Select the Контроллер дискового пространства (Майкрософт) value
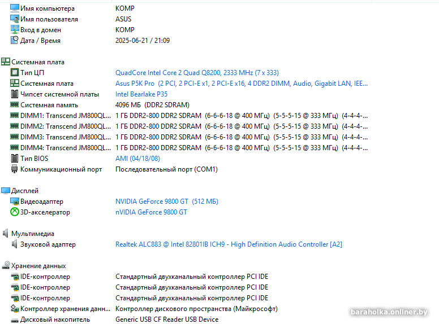 196,309
